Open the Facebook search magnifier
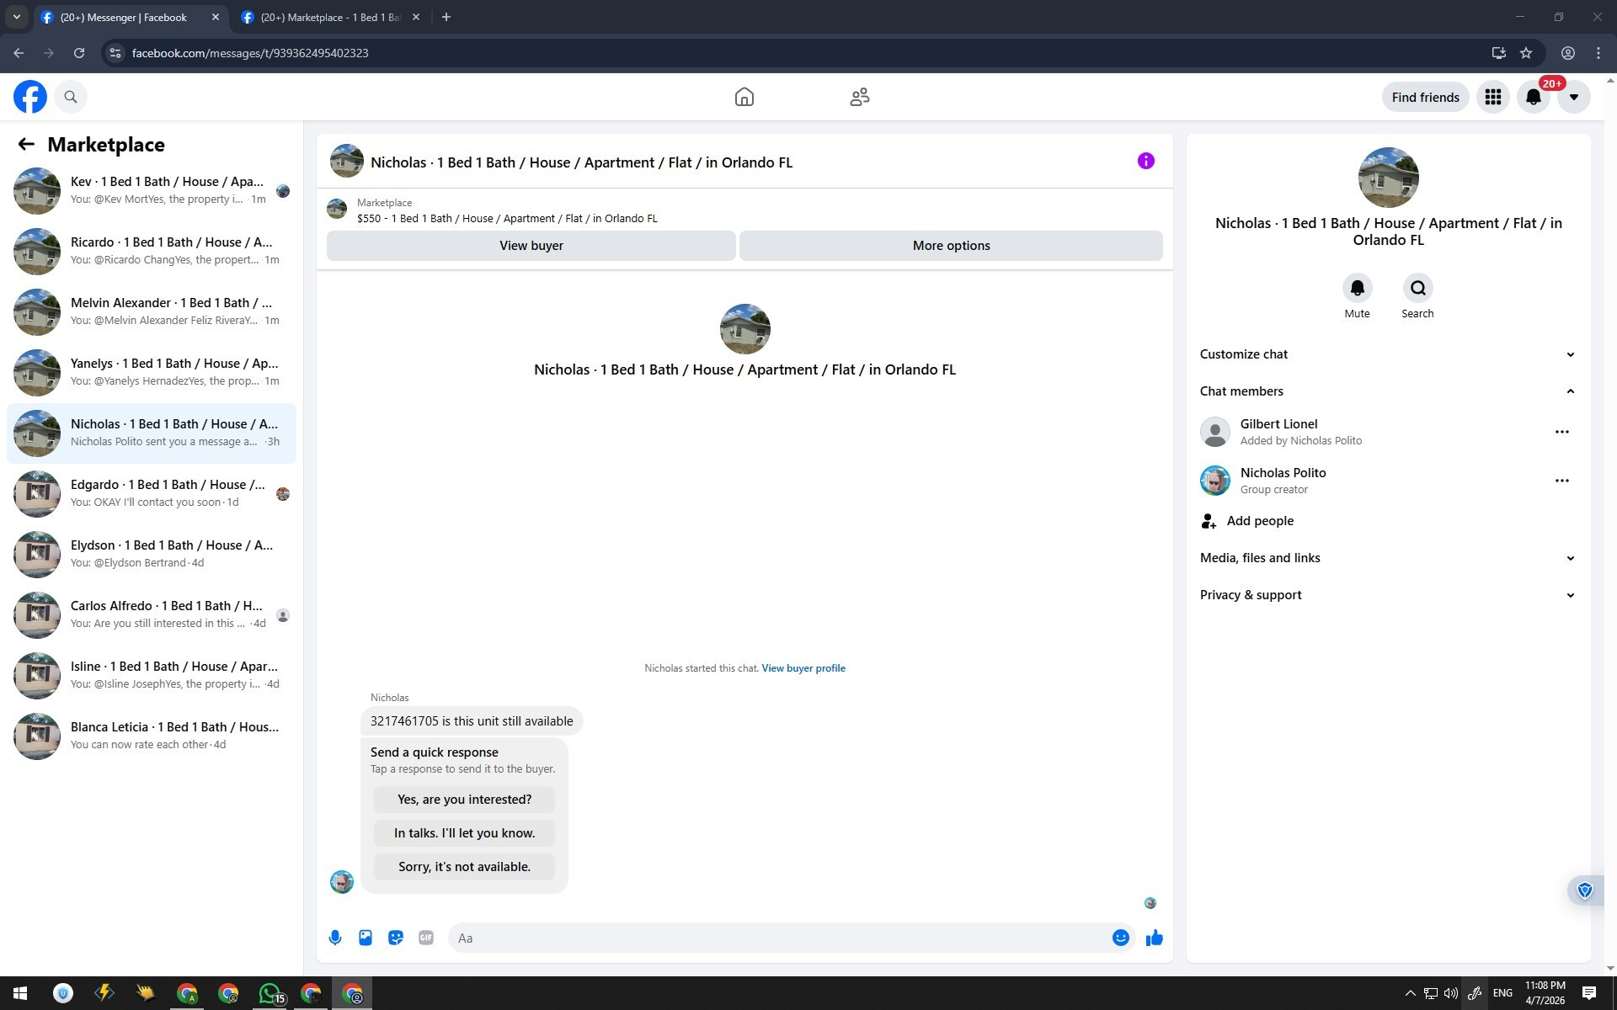 tap(71, 97)
